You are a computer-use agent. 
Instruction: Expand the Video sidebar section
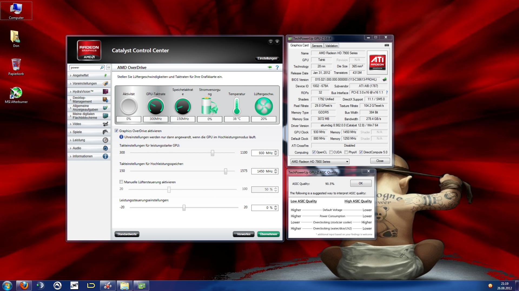point(89,124)
